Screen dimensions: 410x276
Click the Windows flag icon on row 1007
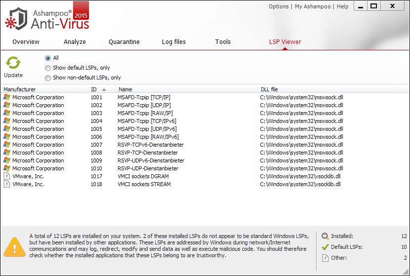(x=7, y=145)
